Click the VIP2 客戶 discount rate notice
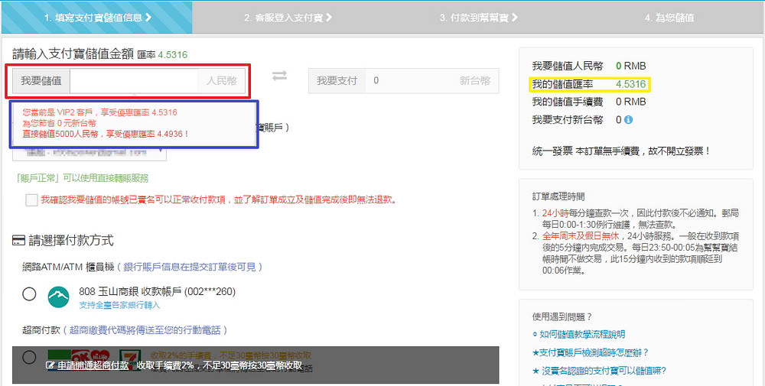The width and height of the screenshot is (765, 386). coord(99,112)
